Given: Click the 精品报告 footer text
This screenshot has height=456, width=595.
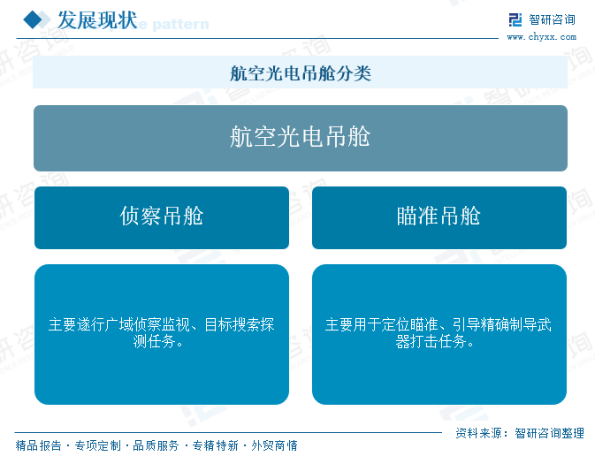Looking at the screenshot, I should [38, 445].
